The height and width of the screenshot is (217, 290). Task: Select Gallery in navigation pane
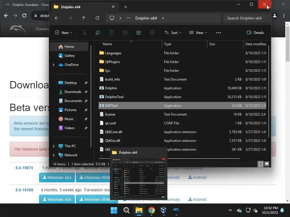click(69, 56)
